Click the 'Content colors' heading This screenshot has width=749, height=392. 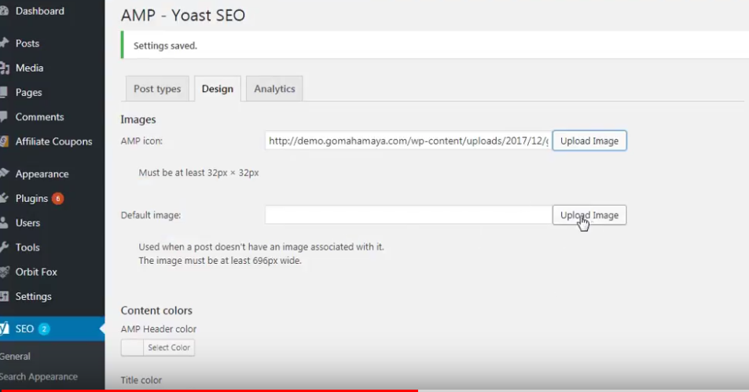[x=156, y=310]
